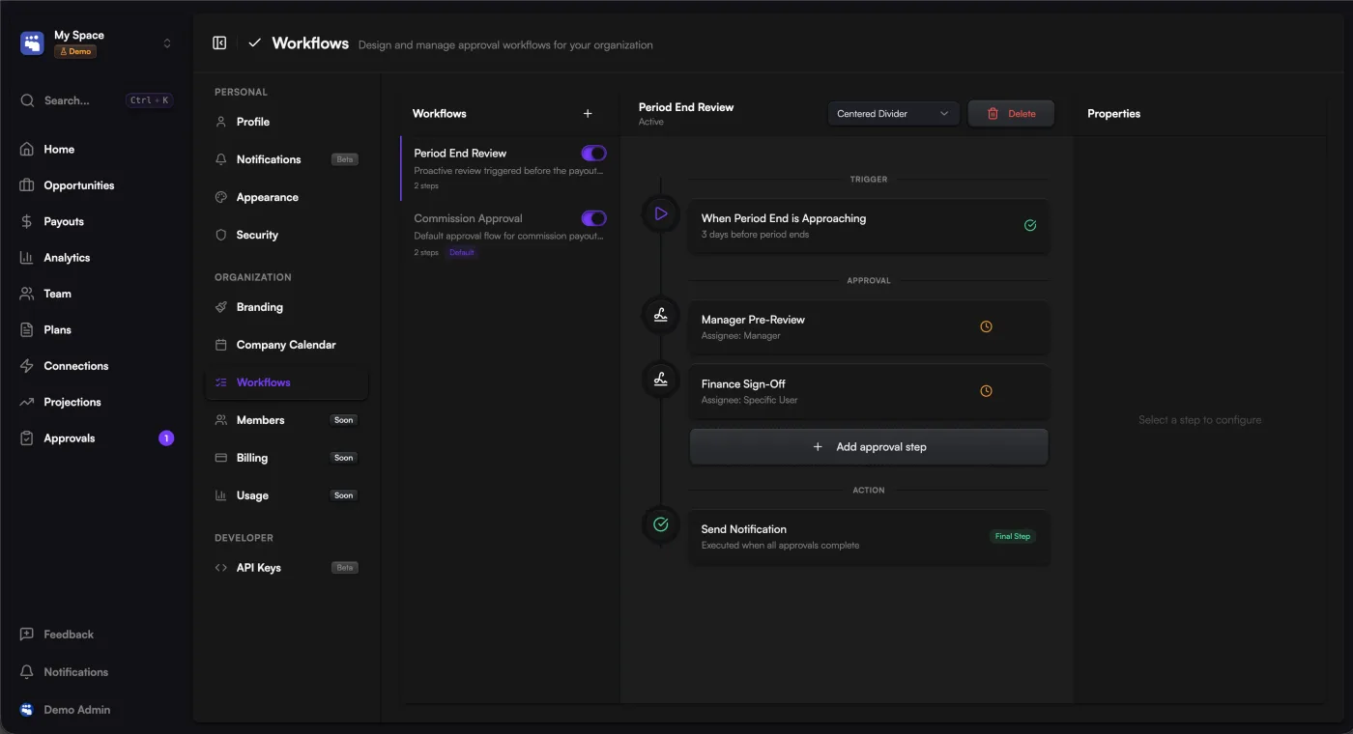Click the Company Calendar icon
Viewport: 1353px width, 734px height.
click(221, 345)
